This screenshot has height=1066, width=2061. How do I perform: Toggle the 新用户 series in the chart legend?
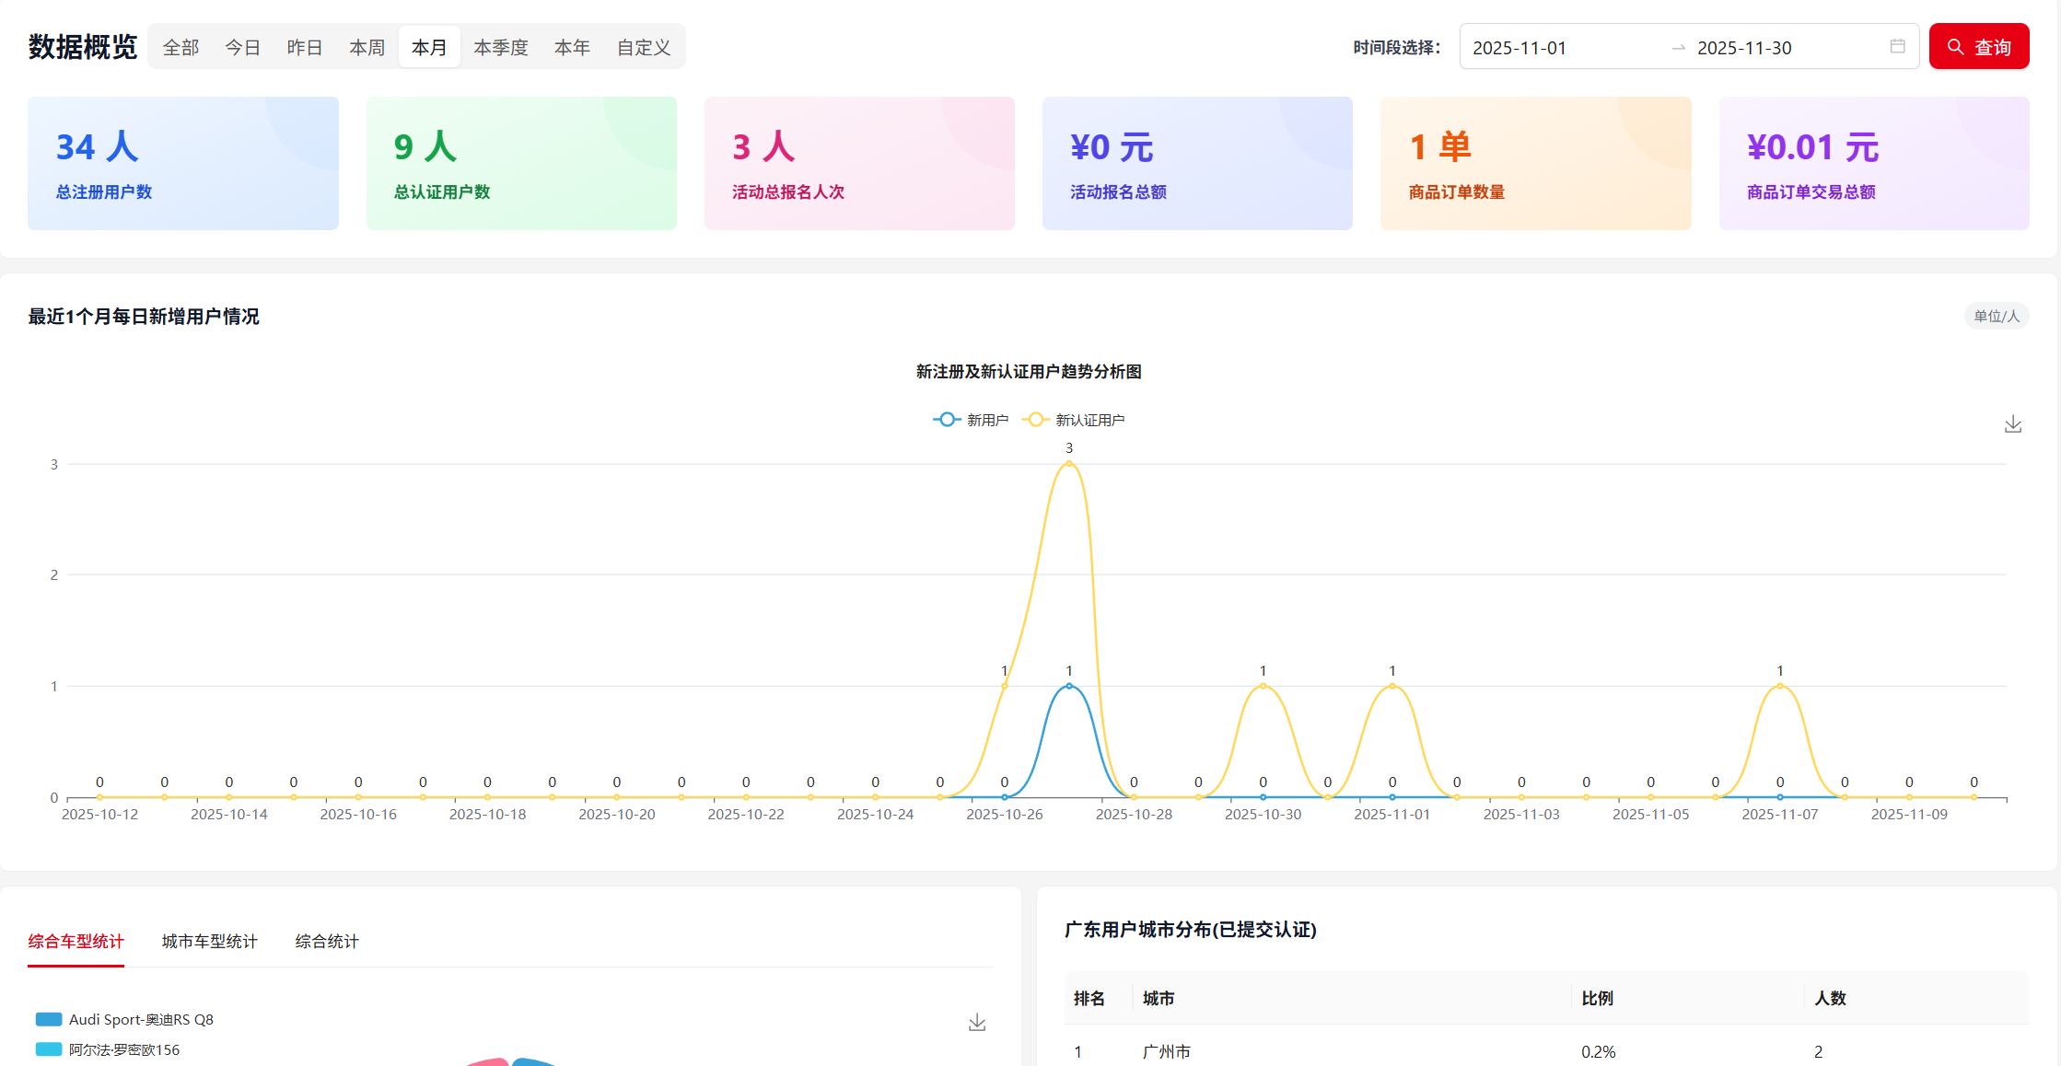click(971, 419)
